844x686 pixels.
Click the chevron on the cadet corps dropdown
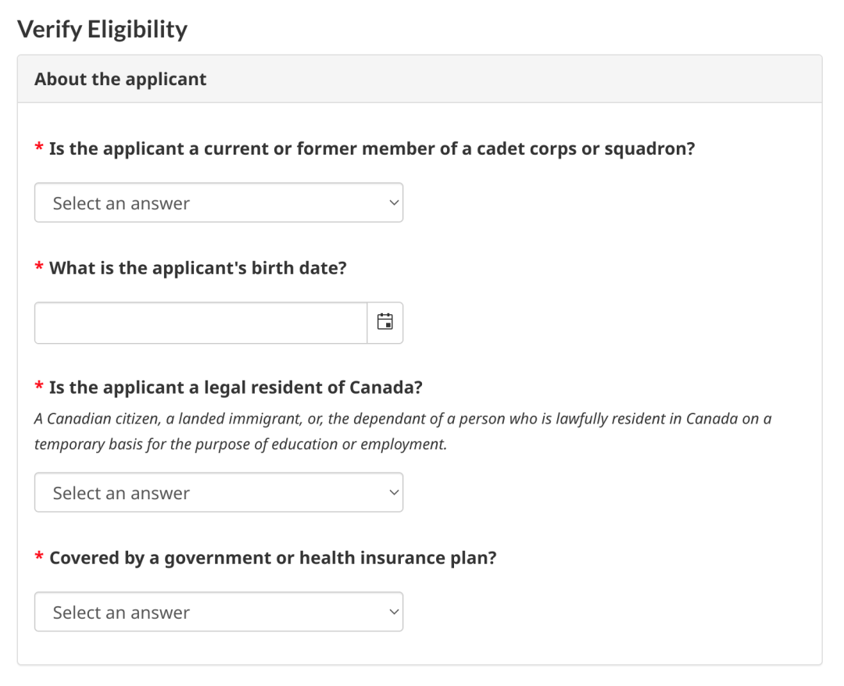[x=393, y=203]
